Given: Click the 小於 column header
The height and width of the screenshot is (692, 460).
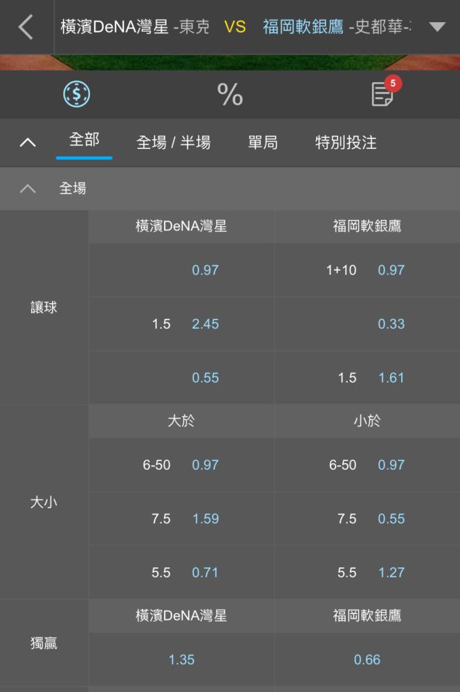Looking at the screenshot, I should (x=367, y=421).
